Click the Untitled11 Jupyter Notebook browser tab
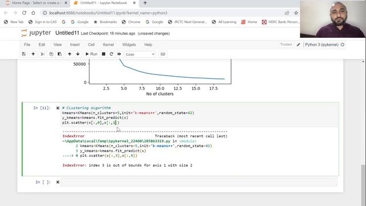366x206 pixels. [104, 3]
